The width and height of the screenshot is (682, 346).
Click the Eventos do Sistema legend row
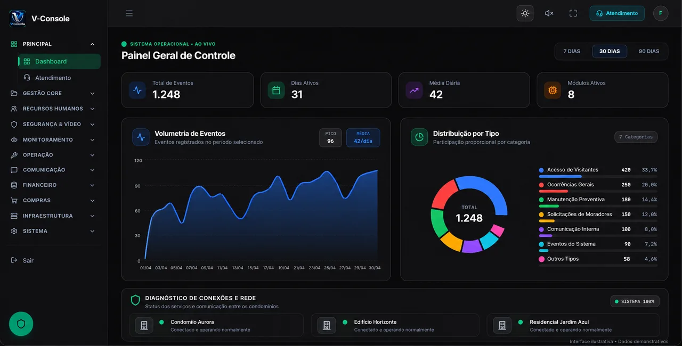click(x=598, y=246)
